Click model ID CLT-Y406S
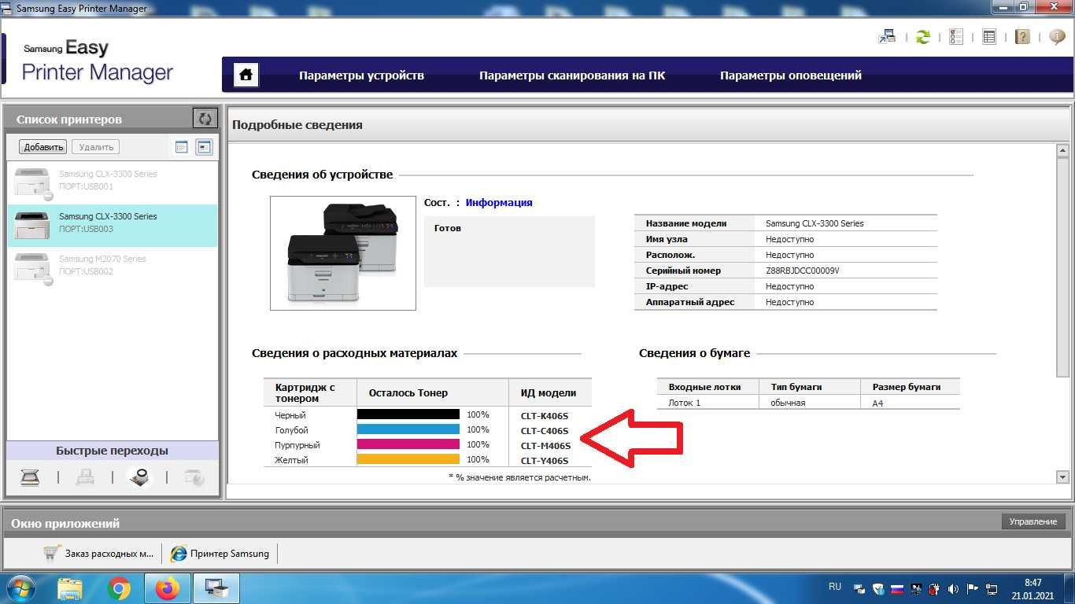This screenshot has width=1075, height=604. (x=544, y=461)
